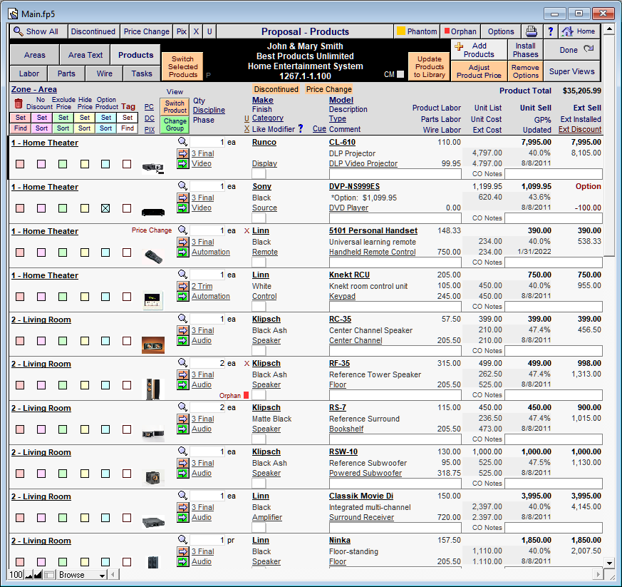The image size is (622, 587).
Task: Click orange arrow icon in Sony row
Action: (x=183, y=198)
